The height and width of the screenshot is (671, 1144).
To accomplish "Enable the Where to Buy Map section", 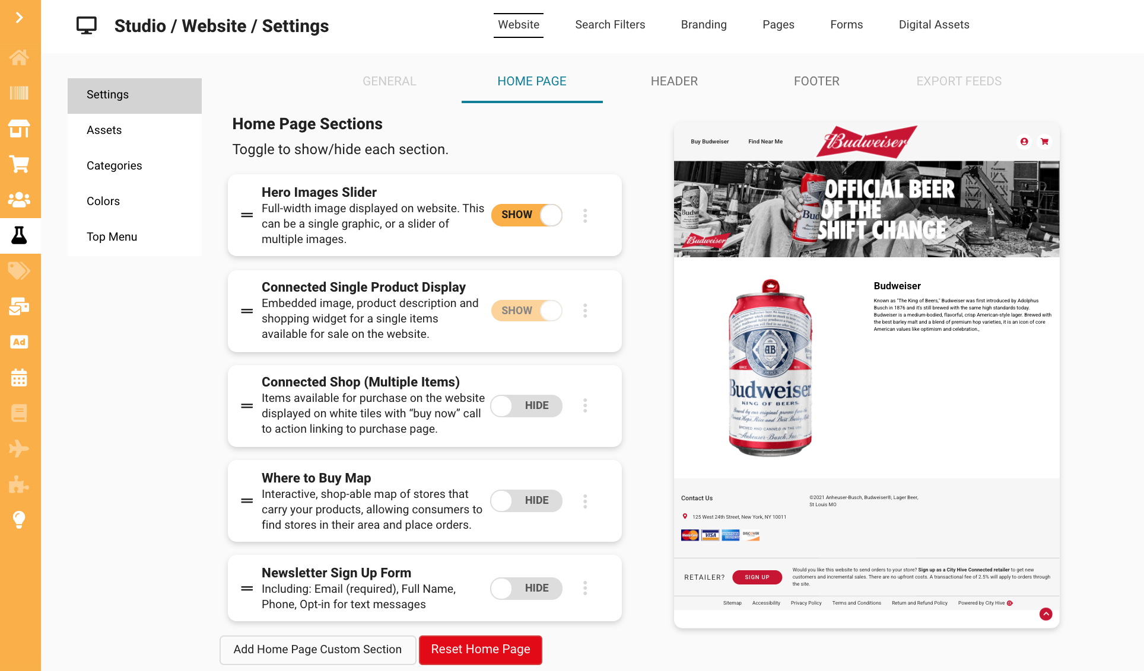I will coord(526,500).
